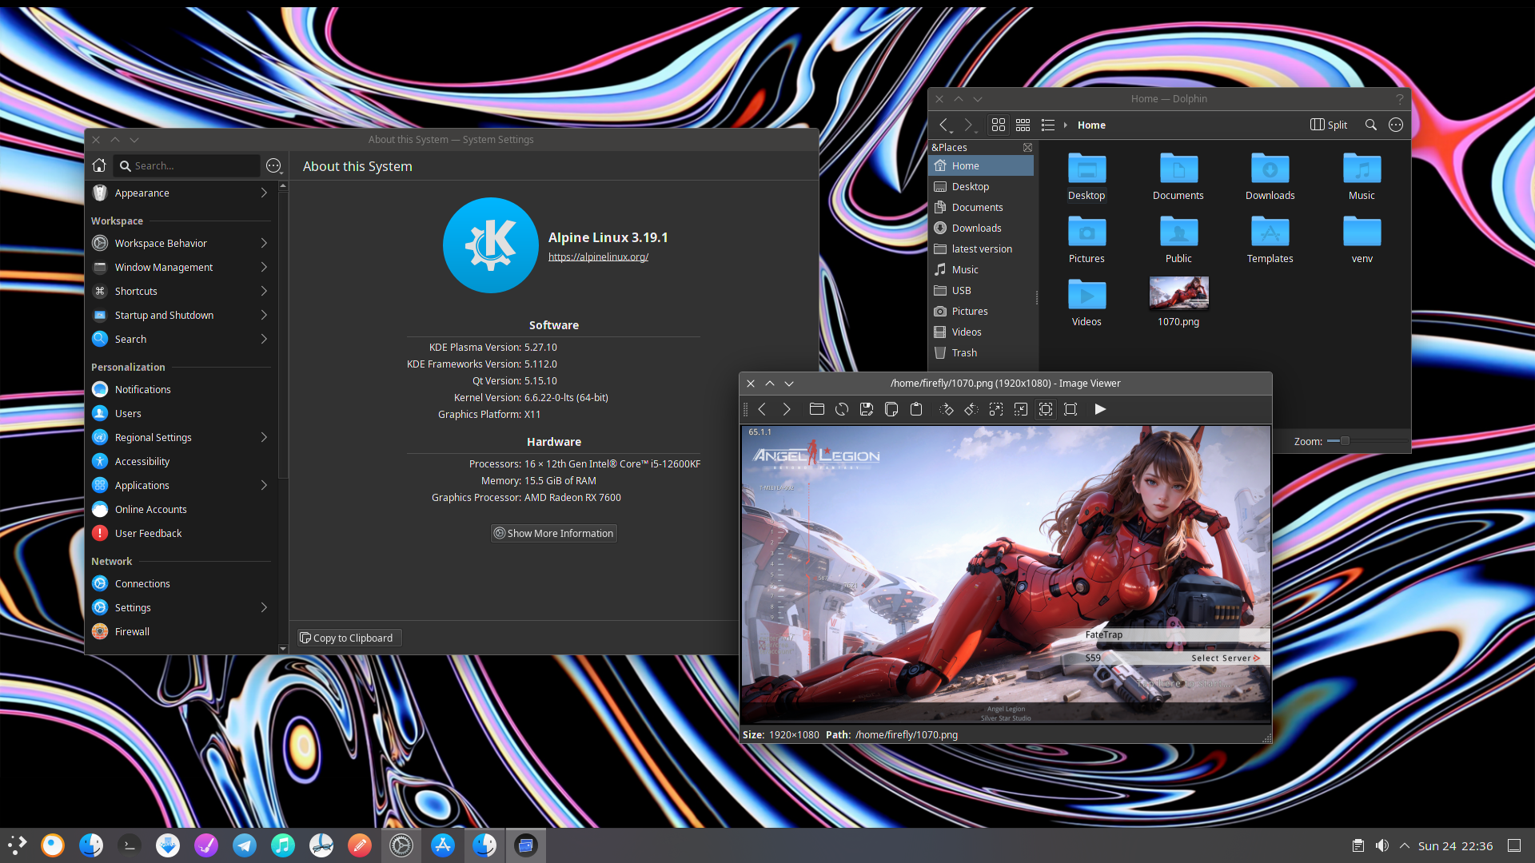The height and width of the screenshot is (863, 1535).
Task: Adjust the Dolphin Zoom slider
Action: [1345, 441]
